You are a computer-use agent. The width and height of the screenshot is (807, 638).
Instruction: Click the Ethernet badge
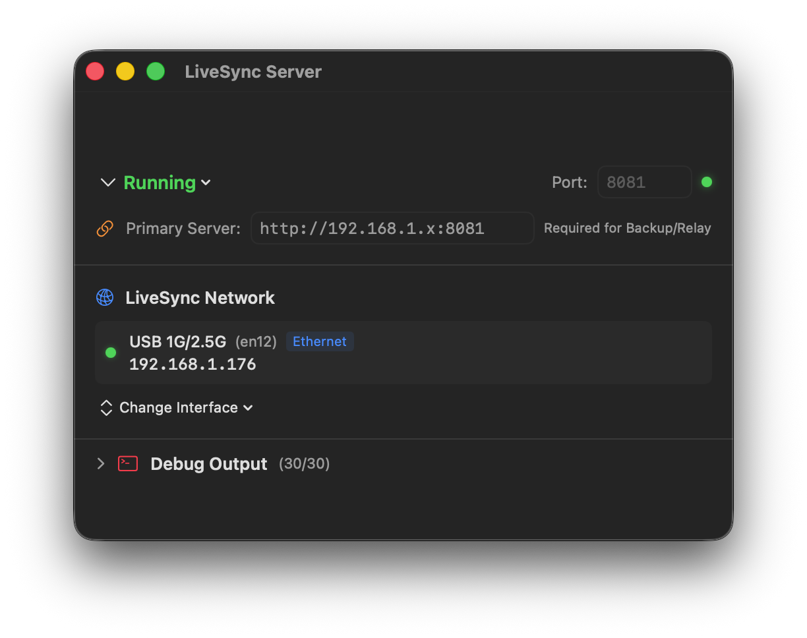point(320,341)
